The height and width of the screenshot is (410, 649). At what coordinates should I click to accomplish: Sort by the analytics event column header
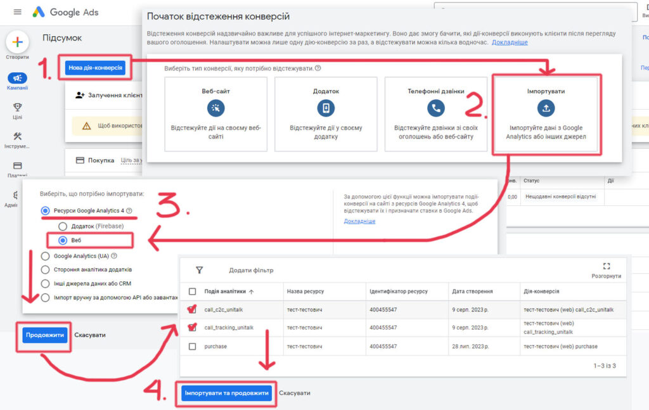(x=228, y=291)
